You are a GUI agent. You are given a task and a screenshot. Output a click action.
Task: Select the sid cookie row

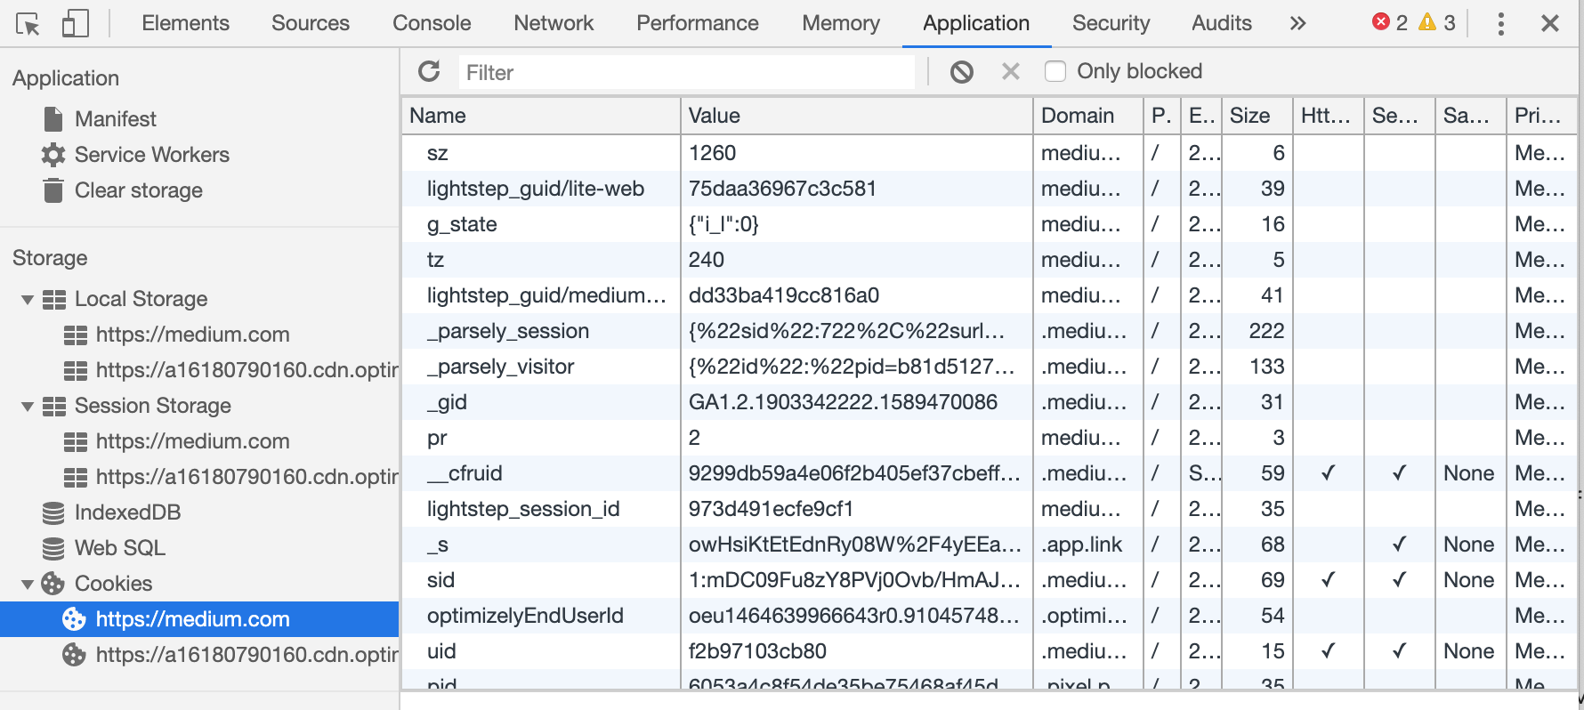pyautogui.click(x=990, y=580)
